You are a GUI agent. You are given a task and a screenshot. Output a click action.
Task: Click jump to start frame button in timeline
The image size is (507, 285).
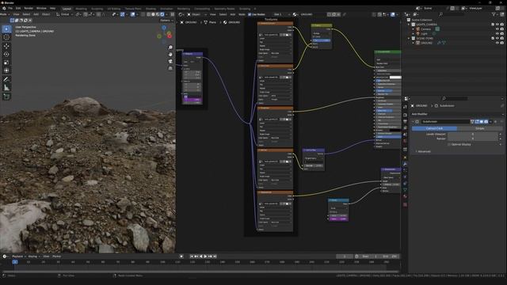click(x=192, y=256)
